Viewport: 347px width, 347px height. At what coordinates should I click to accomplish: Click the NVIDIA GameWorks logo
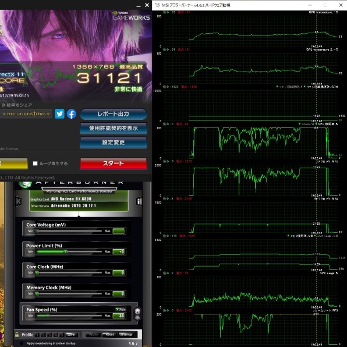[x=131, y=16]
